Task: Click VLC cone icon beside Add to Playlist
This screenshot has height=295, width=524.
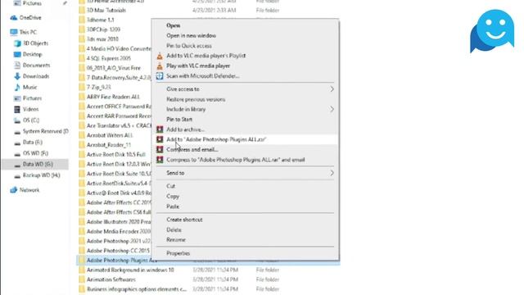Action: pos(160,56)
